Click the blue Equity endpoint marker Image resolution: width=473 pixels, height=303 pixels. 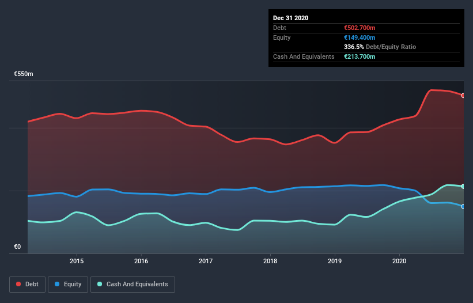click(x=463, y=207)
